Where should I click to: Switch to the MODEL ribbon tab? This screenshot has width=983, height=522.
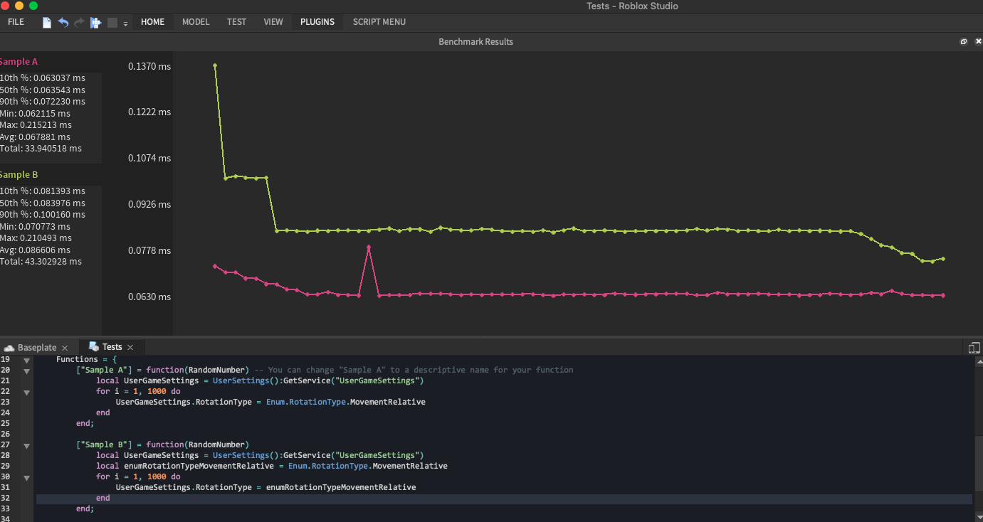tap(195, 21)
